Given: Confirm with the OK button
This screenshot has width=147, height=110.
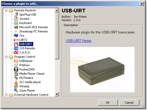Looking at the screenshot, I should [108, 103].
